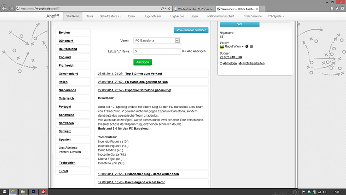Screen dimensions: 346x195
Task: Click the Vereinsnews schreiben button
Action: click(x=191, y=30)
